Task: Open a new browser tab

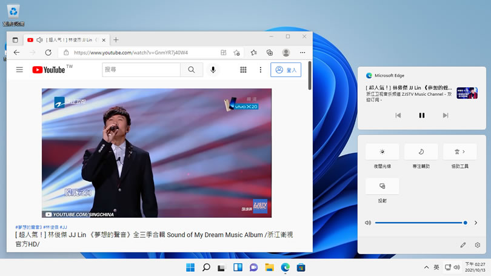Action: (116, 40)
